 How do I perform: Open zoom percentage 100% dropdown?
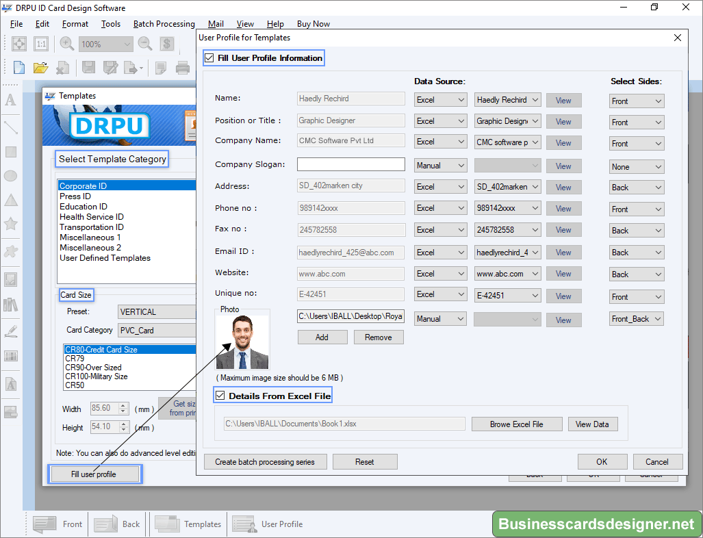(x=106, y=44)
